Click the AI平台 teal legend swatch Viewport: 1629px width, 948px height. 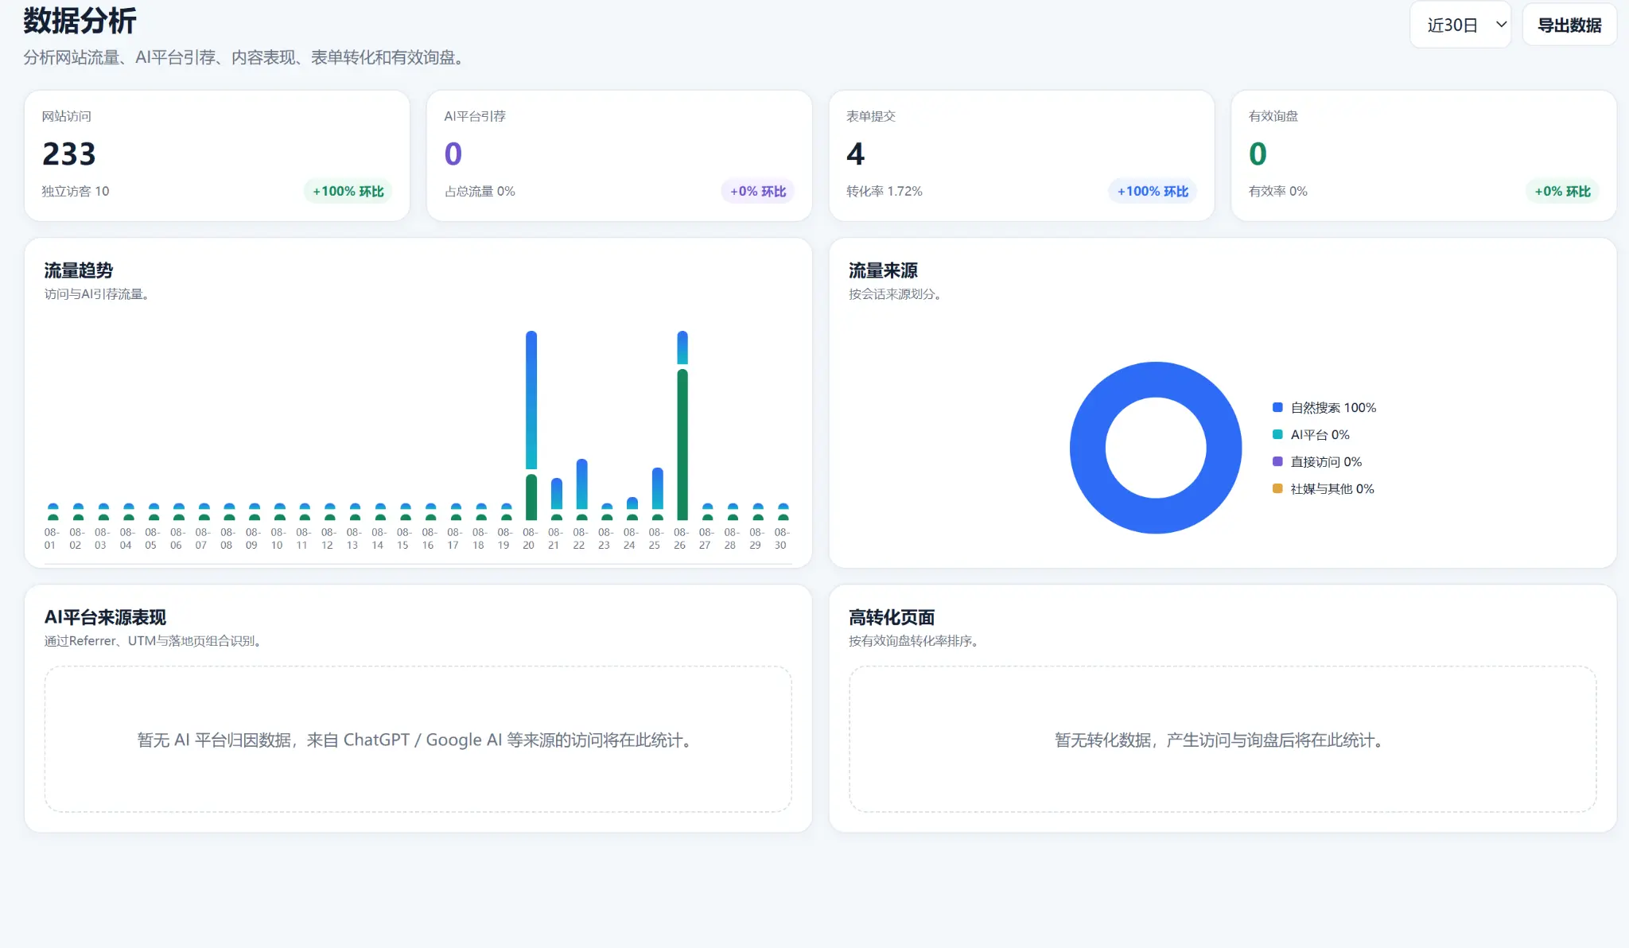coord(1277,434)
